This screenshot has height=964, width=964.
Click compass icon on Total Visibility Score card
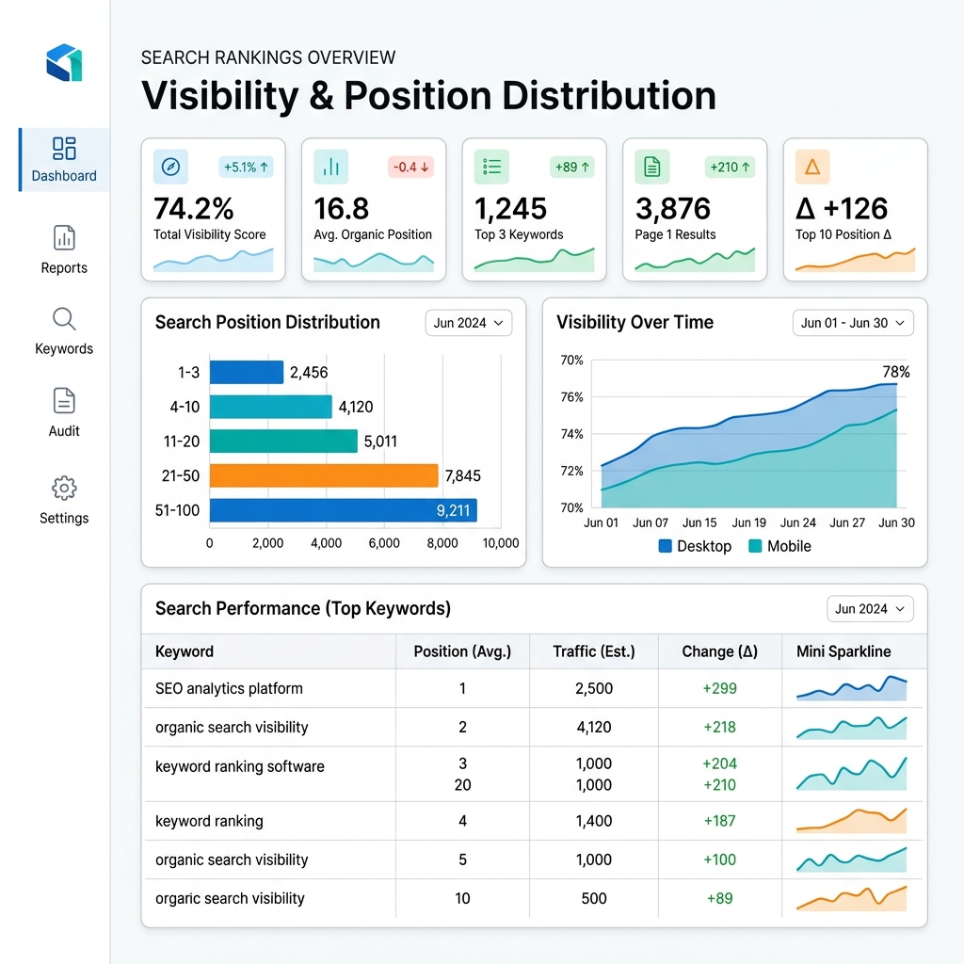coord(171,167)
